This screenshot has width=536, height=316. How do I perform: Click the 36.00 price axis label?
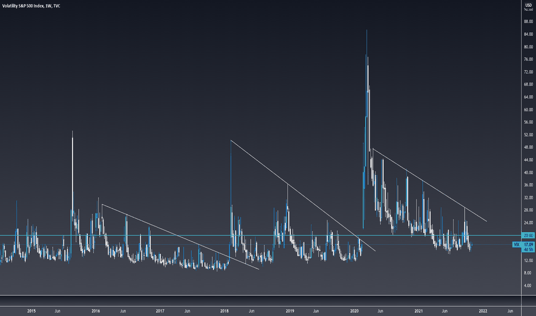point(528,185)
